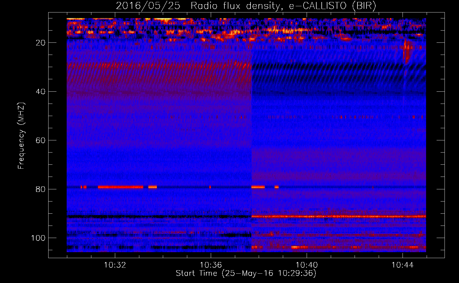This screenshot has width=459, height=283.
Task: Click the 'Start Time (25-May-16 10:29:36)' x-axis label
Action: coord(246,273)
